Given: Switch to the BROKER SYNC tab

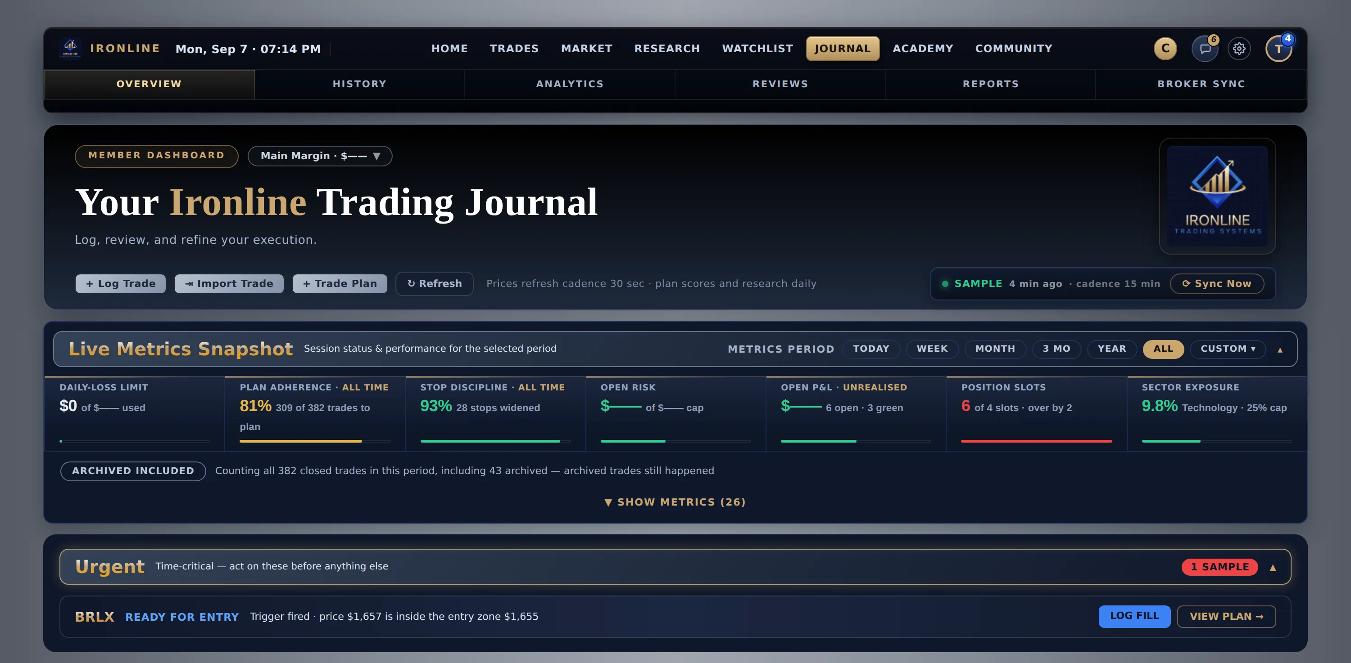Looking at the screenshot, I should (1201, 84).
